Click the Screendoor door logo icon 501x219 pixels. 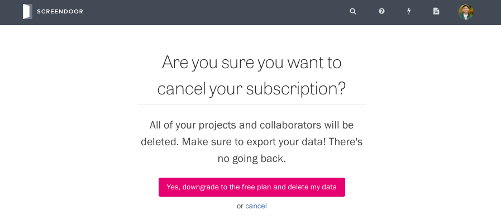click(27, 12)
